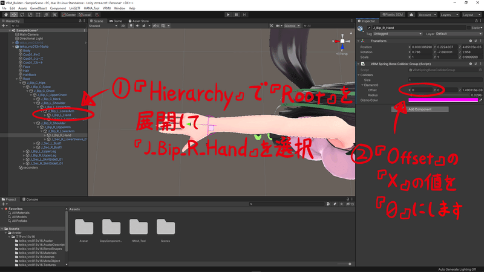Open the cloud services icon
484x272 pixels.
click(411, 15)
